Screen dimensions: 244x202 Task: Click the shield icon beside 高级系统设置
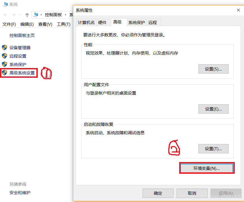point(4,72)
